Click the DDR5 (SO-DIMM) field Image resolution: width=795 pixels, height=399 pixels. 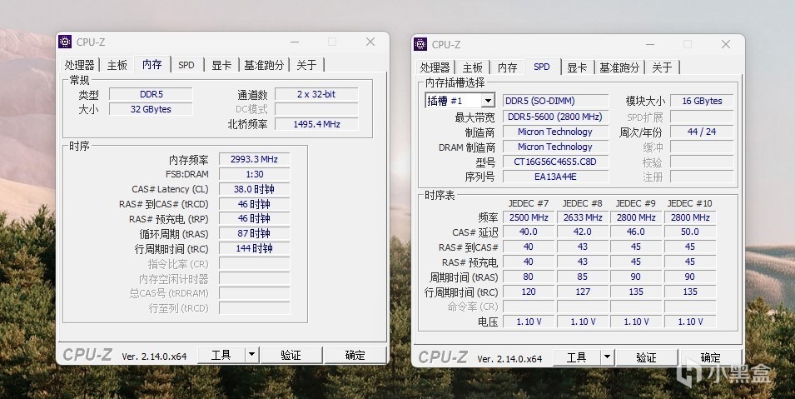pyautogui.click(x=556, y=101)
